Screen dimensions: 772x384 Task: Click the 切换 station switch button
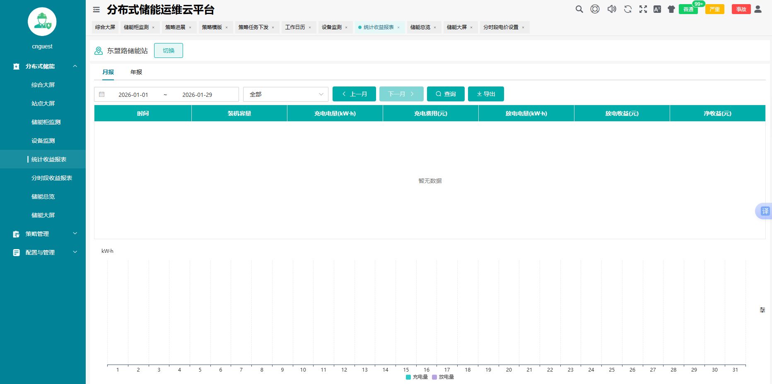click(168, 50)
